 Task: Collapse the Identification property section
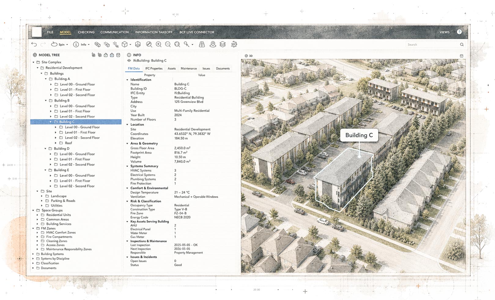[127, 80]
